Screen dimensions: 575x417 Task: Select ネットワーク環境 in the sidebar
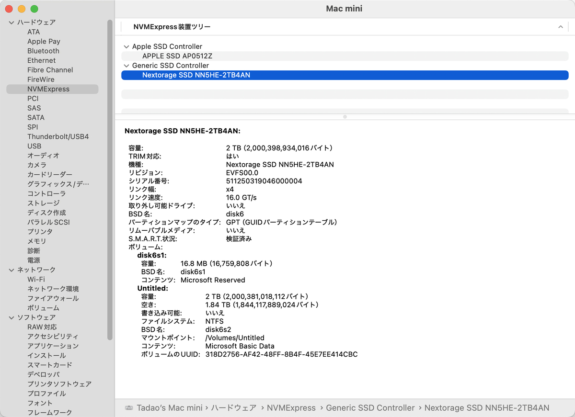pos(53,289)
